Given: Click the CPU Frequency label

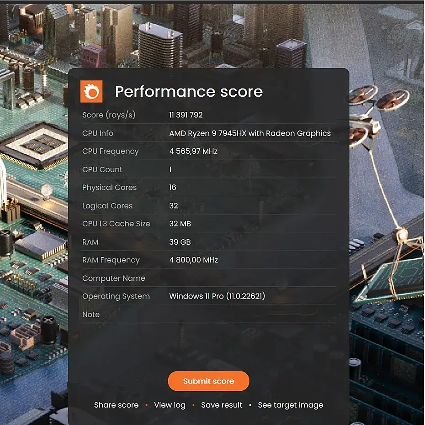Looking at the screenshot, I should click(x=111, y=151).
